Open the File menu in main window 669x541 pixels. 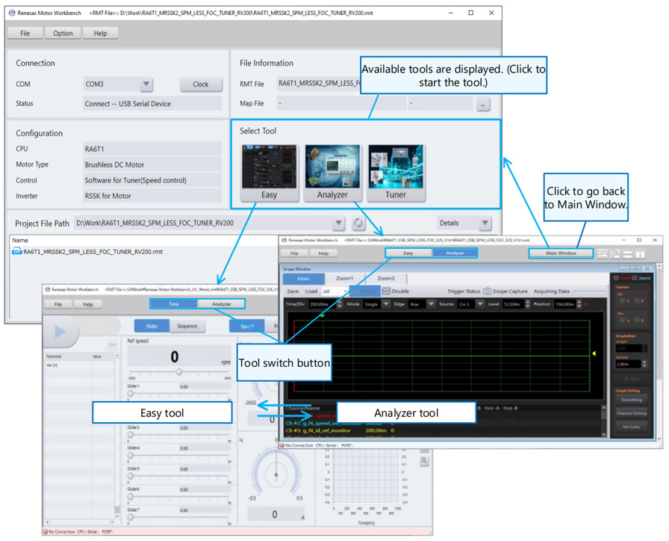point(25,34)
